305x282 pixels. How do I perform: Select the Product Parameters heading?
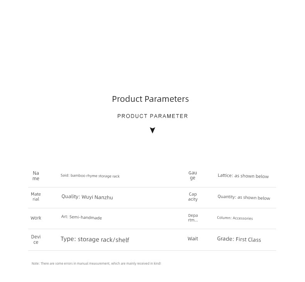(150, 99)
